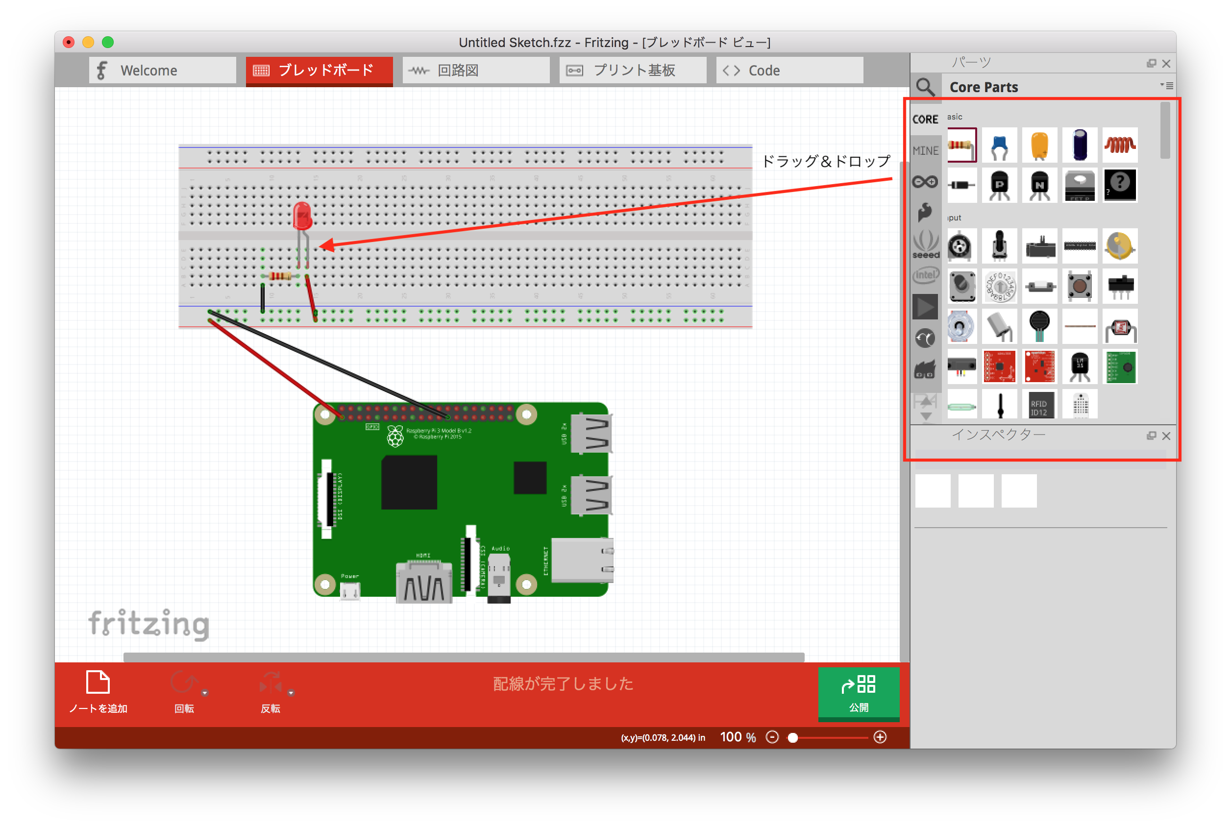Select the mystery part with question mark
Screen dimensions: 1231x827
[1120, 185]
